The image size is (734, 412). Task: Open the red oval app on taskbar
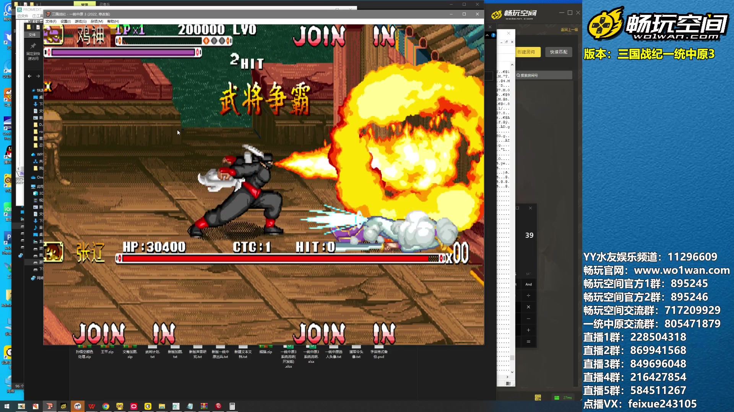click(x=134, y=406)
